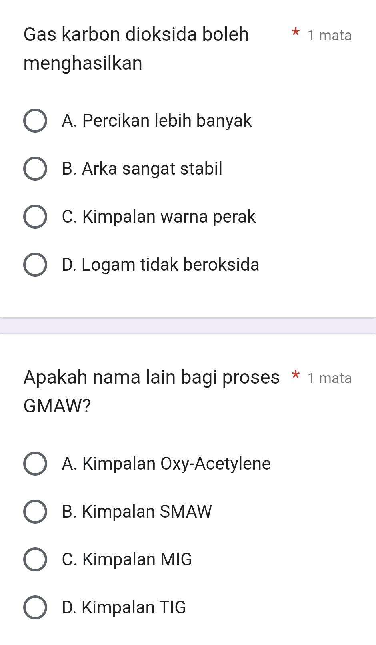Select radio button for A. Percikan lebih banyak
Screen dimensions: 376x645
(35, 121)
